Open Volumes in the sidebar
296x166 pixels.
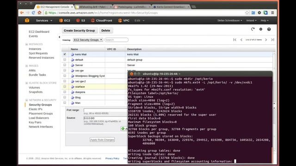(34, 88)
